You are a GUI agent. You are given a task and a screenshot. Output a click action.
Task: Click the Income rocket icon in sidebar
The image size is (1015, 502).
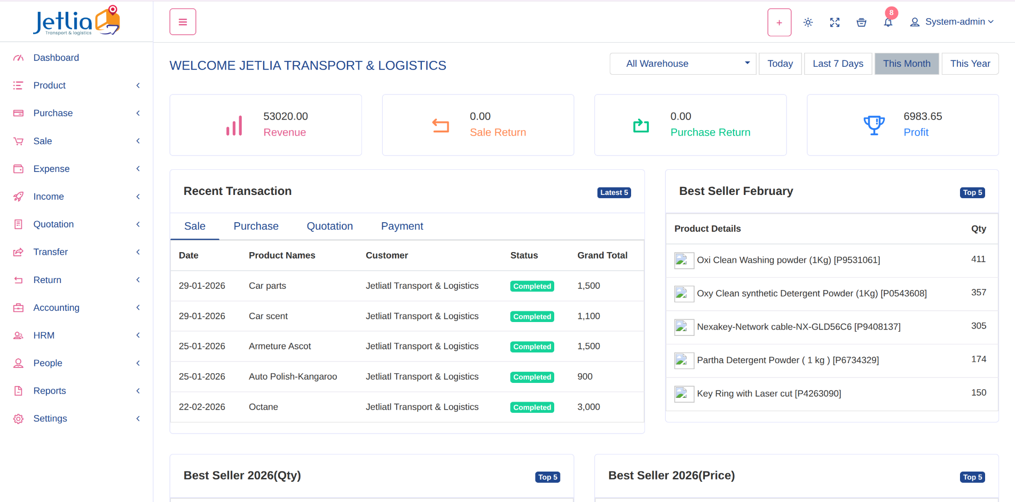[x=18, y=196]
